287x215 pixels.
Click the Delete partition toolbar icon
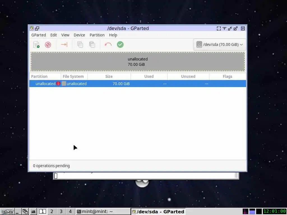click(48, 45)
